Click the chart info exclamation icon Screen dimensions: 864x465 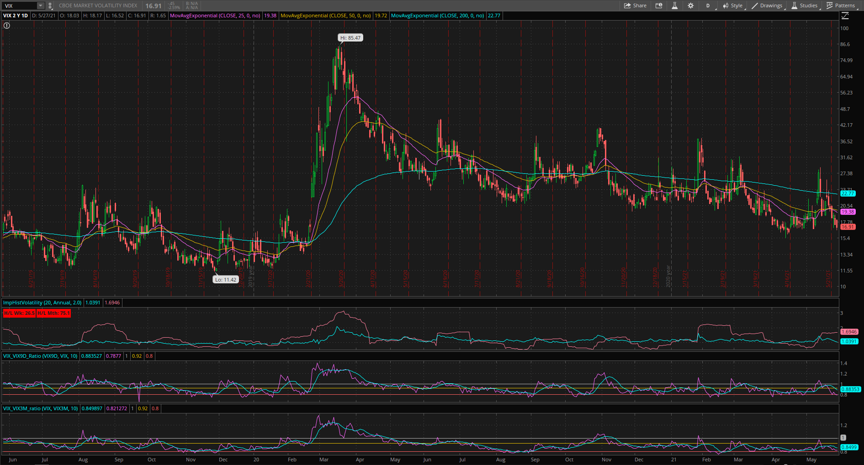(6, 26)
